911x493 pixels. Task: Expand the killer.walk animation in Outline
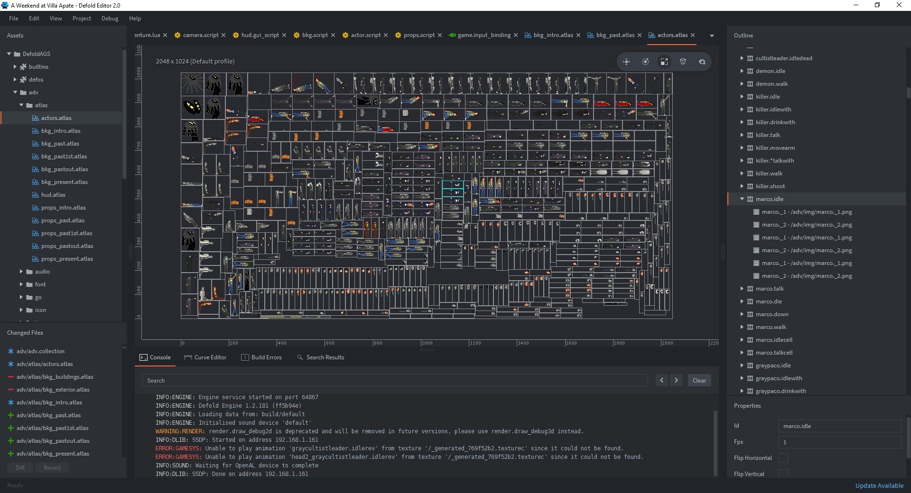point(742,173)
